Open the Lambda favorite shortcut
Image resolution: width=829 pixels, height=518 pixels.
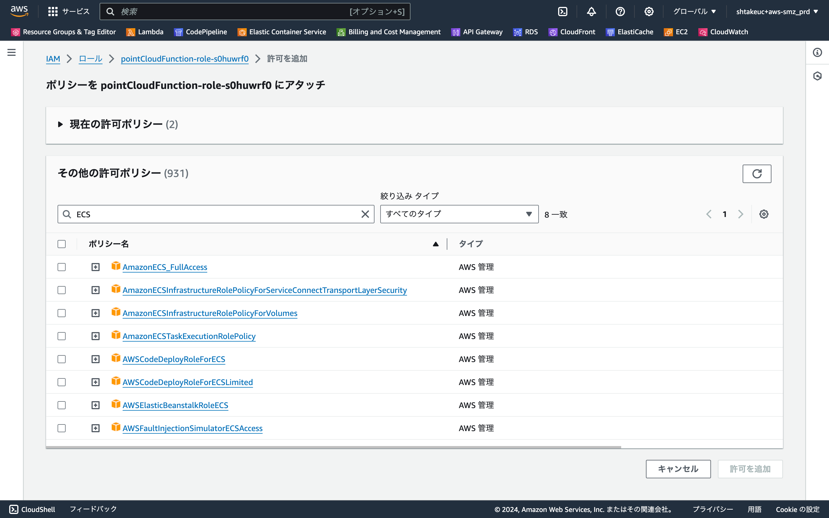click(x=145, y=32)
